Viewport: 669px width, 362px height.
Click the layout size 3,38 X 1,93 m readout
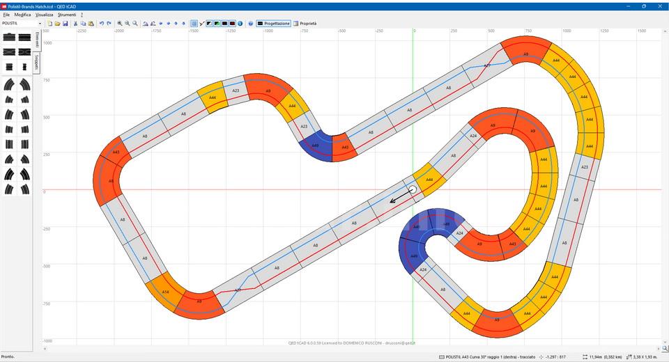click(645, 357)
